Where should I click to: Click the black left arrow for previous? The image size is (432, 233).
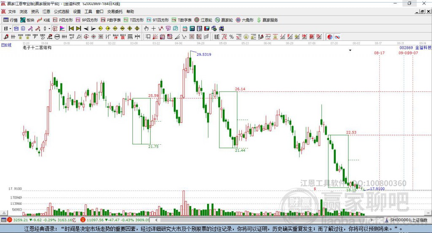(x=86, y=29)
